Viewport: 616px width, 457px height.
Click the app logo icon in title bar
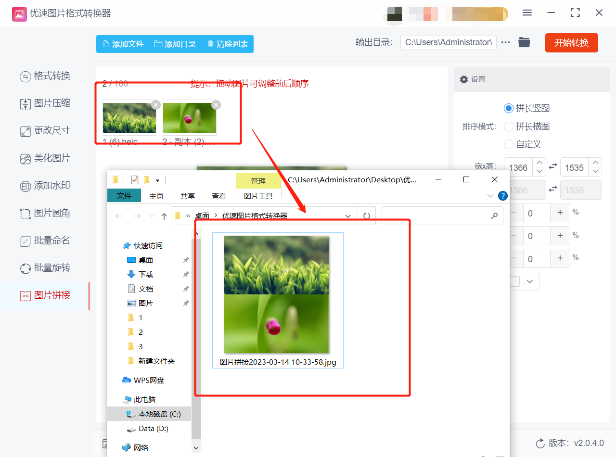pyautogui.click(x=19, y=14)
